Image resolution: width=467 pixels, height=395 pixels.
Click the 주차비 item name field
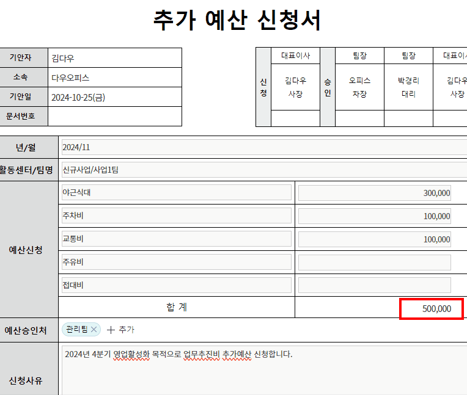click(177, 216)
